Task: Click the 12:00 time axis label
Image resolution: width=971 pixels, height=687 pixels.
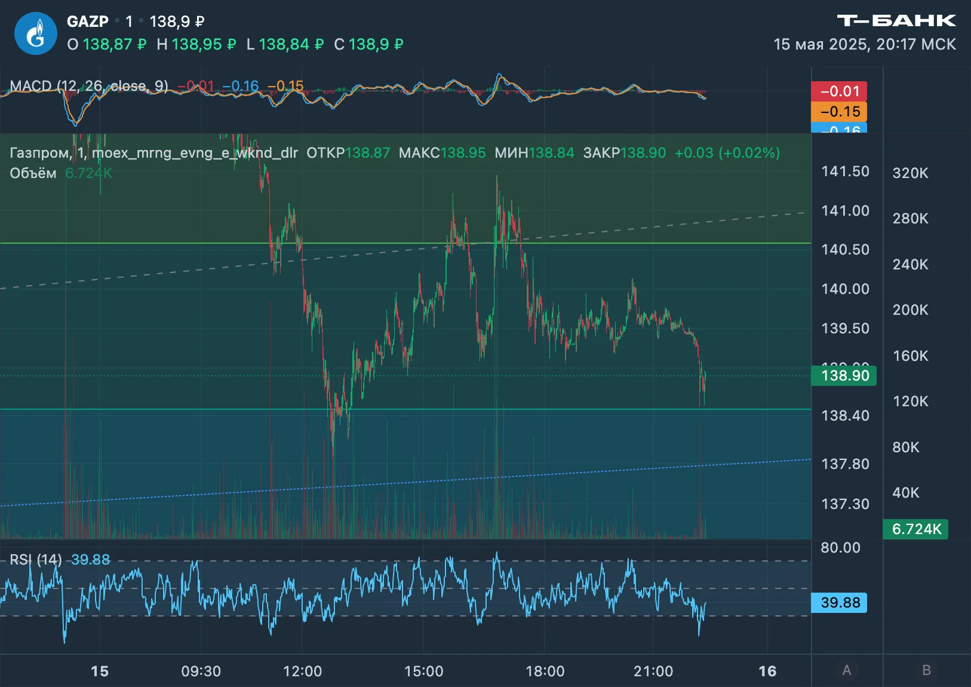Action: point(302,671)
